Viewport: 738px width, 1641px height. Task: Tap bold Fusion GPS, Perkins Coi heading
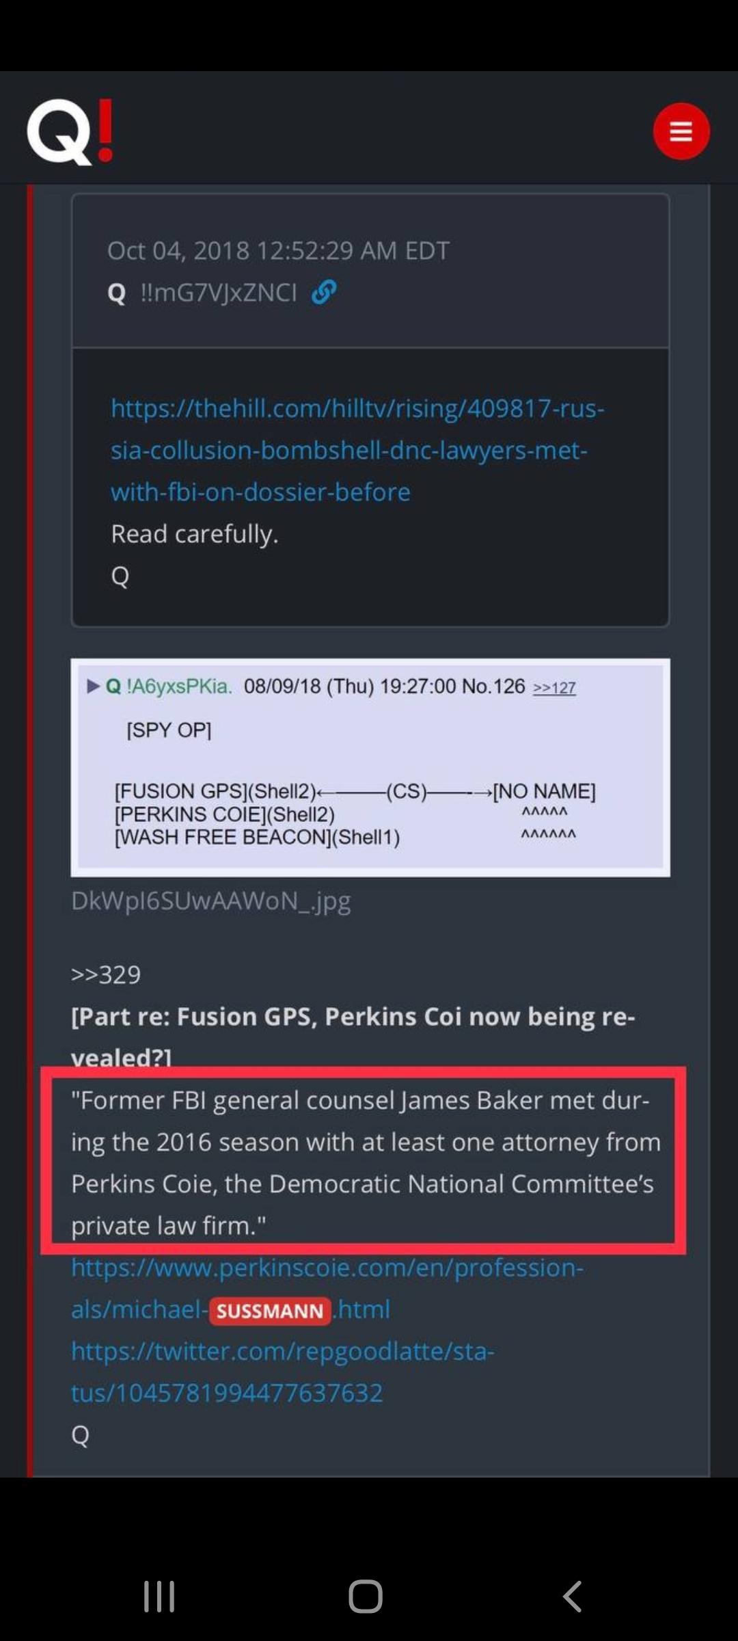point(353,1037)
